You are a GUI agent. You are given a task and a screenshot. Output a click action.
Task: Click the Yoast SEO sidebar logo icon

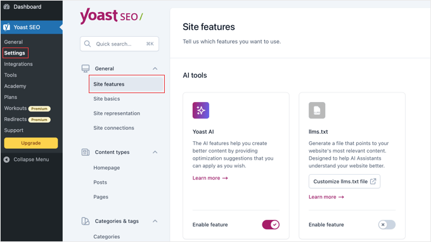pyautogui.click(x=6, y=27)
